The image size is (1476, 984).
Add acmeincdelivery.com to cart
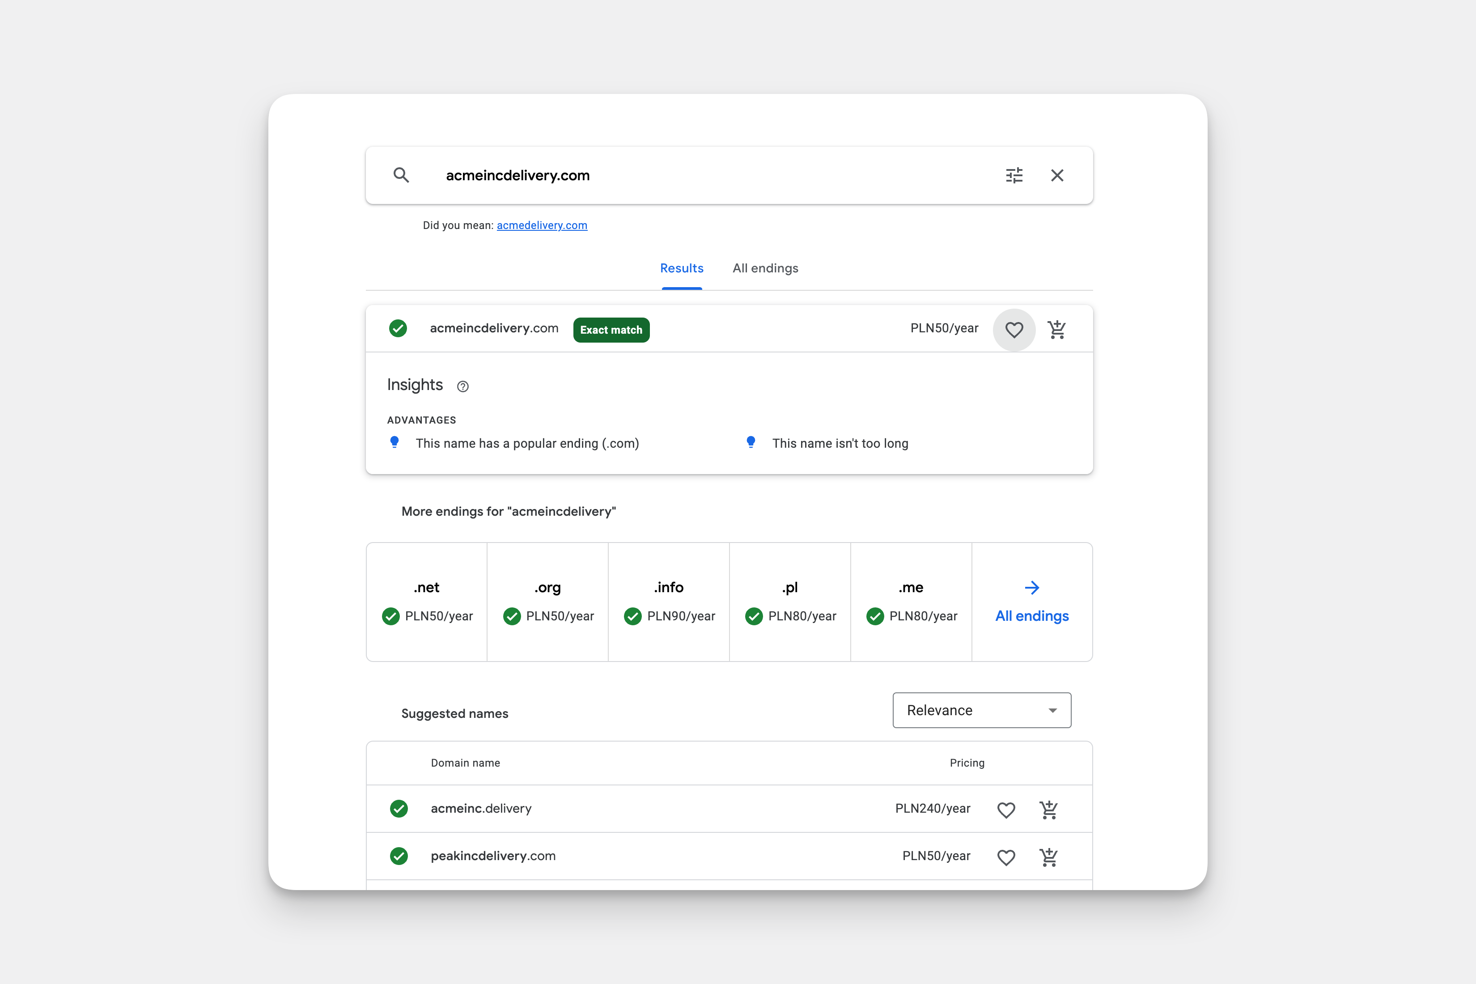(x=1057, y=330)
